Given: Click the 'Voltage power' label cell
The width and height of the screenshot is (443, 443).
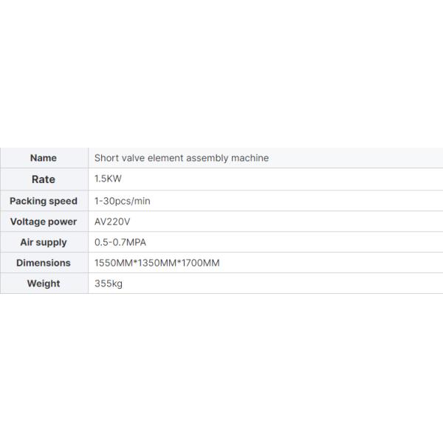Looking at the screenshot, I should (44, 221).
